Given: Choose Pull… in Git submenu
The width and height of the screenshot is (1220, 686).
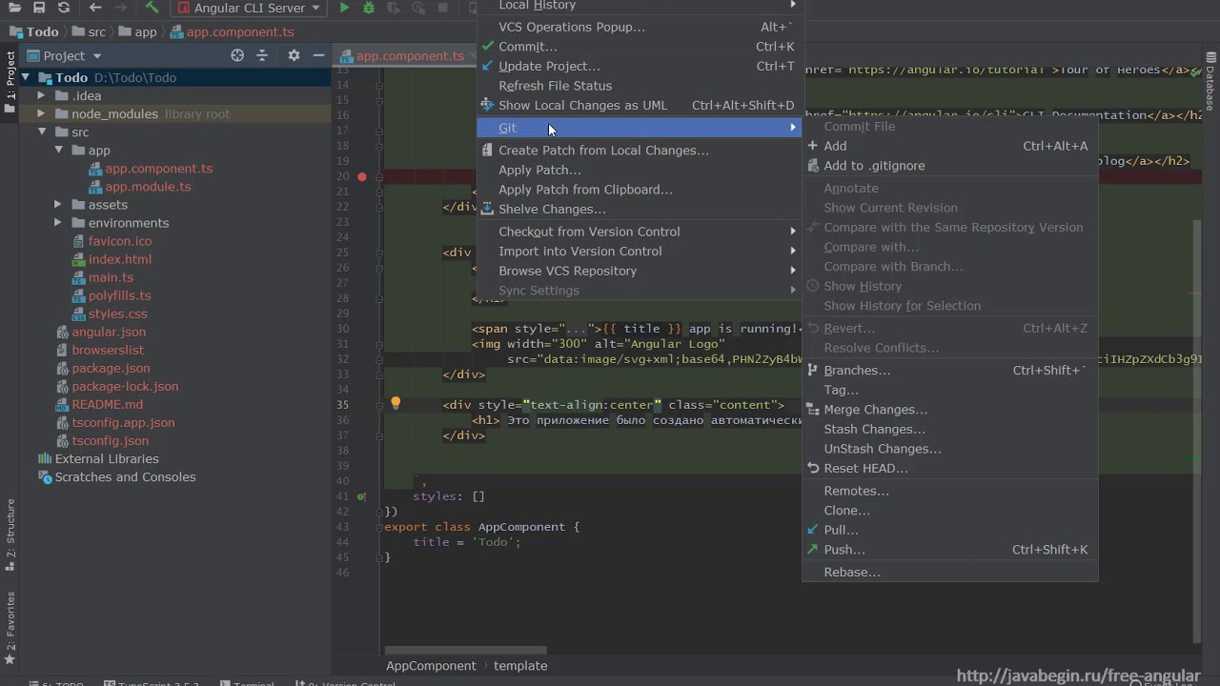Looking at the screenshot, I should (950, 530).
